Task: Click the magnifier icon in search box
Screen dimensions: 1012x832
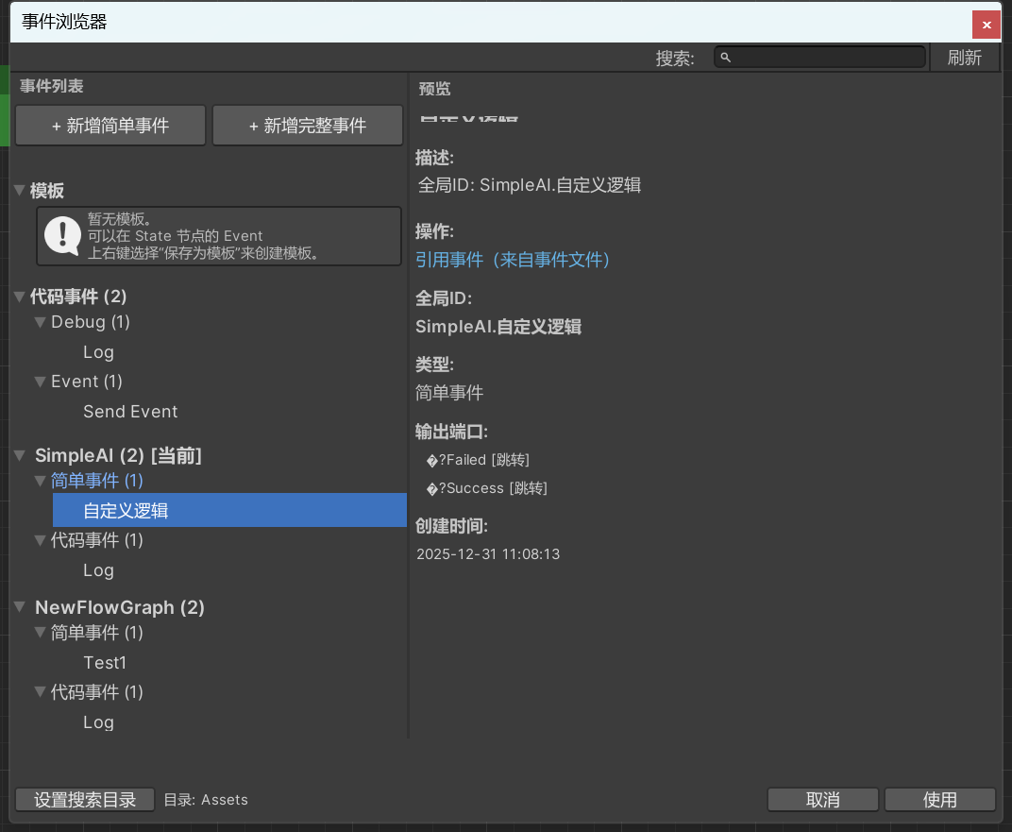Action: pos(725,58)
